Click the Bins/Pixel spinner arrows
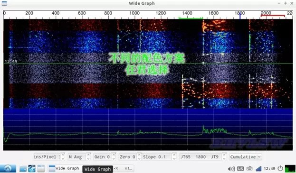Viewport: 296px width, 173px height. [63, 156]
